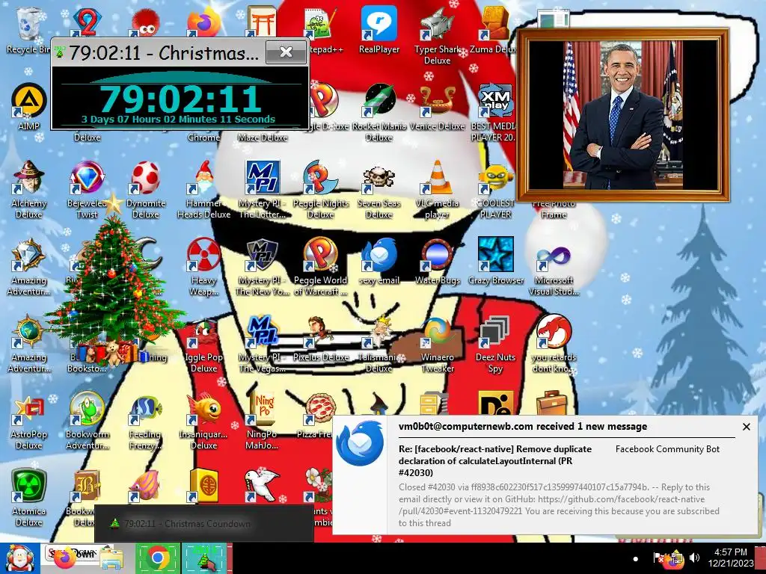Select the Pizza Frenzy icon

click(x=317, y=415)
